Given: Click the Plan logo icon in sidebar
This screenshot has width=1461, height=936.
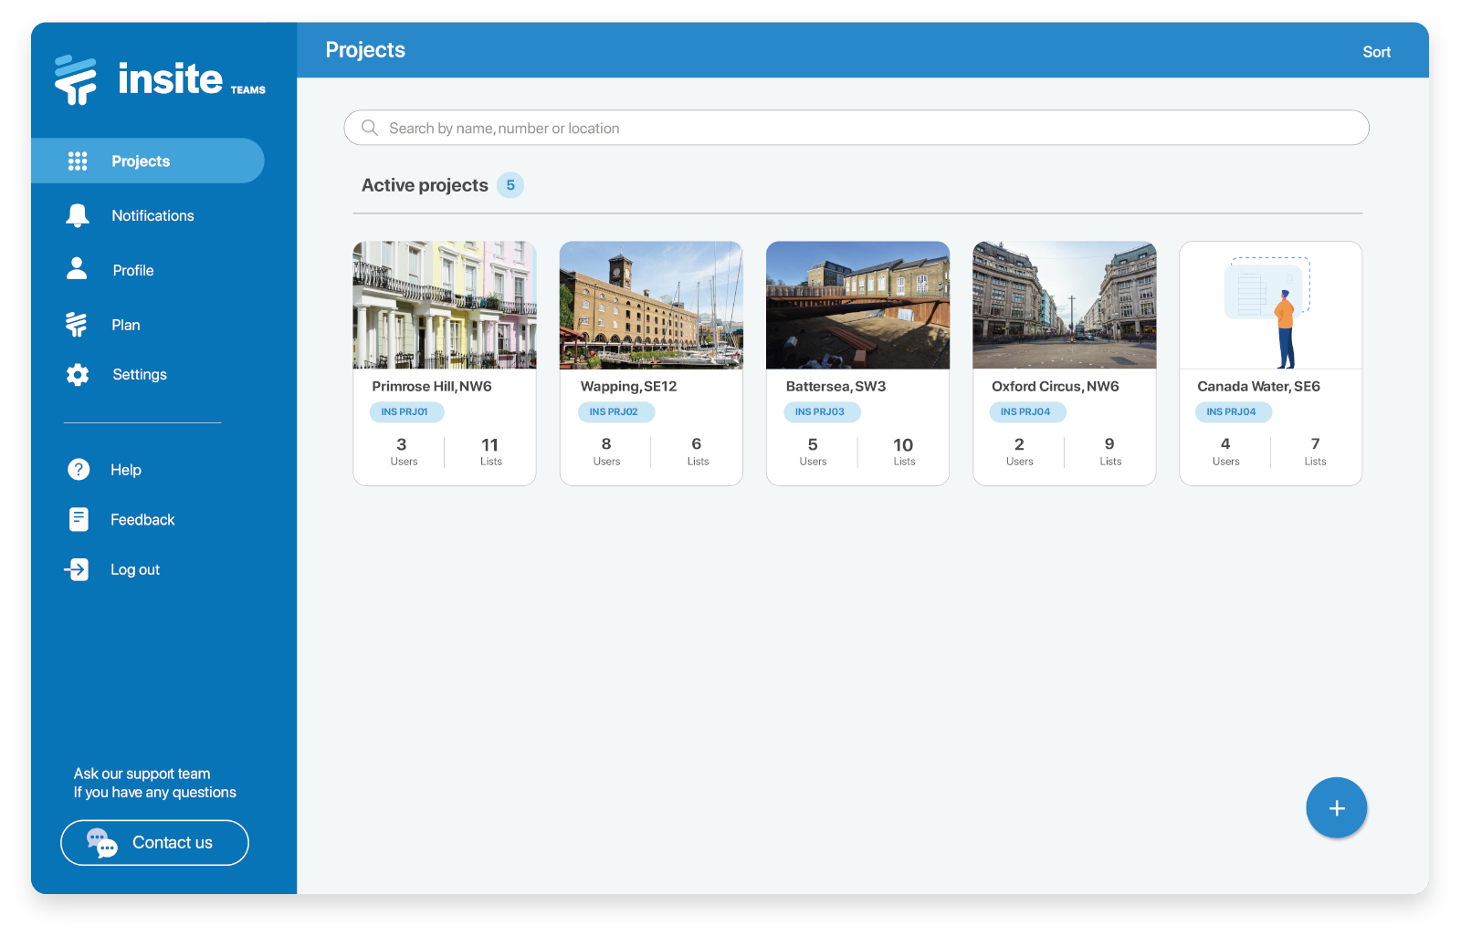Looking at the screenshot, I should (77, 325).
